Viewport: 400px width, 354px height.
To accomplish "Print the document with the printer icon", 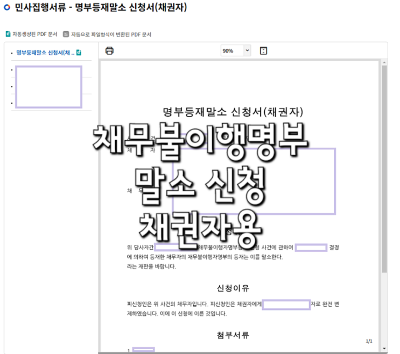I will click(x=109, y=50).
